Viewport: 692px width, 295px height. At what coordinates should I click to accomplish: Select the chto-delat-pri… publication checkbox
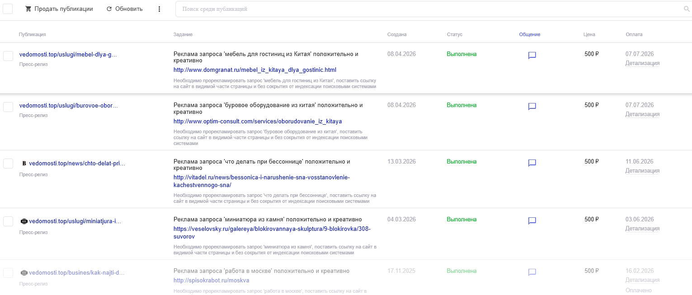pyautogui.click(x=8, y=164)
